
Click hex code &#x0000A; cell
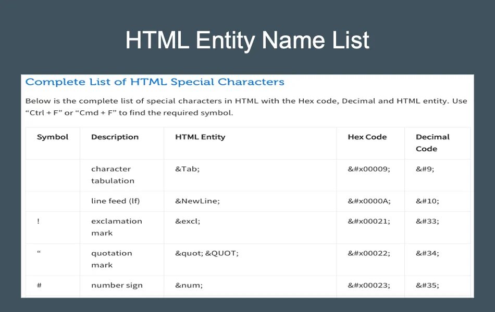369,201
